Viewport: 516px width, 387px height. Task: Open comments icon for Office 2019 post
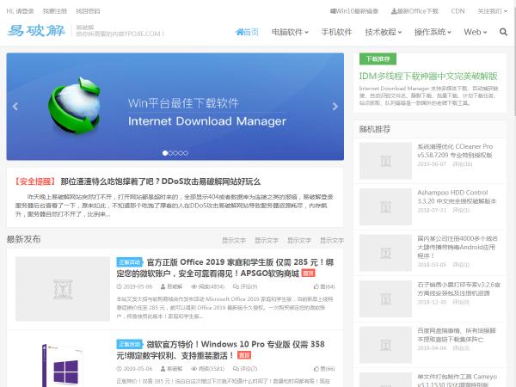pos(236,286)
